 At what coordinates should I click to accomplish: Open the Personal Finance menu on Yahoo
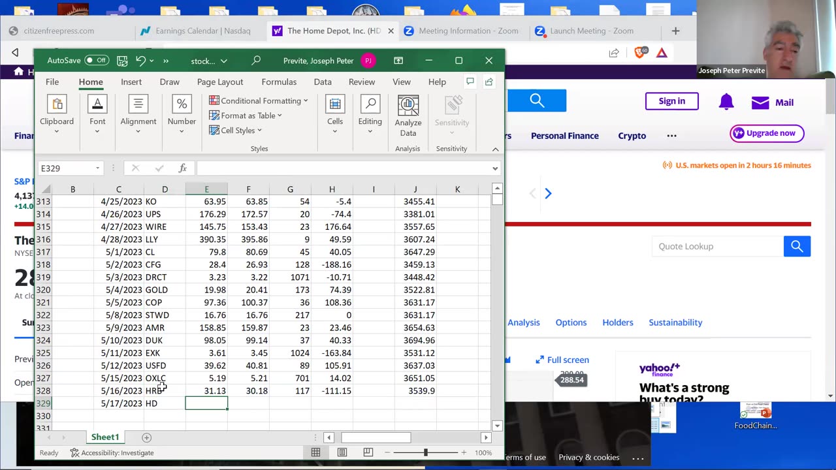[565, 136]
